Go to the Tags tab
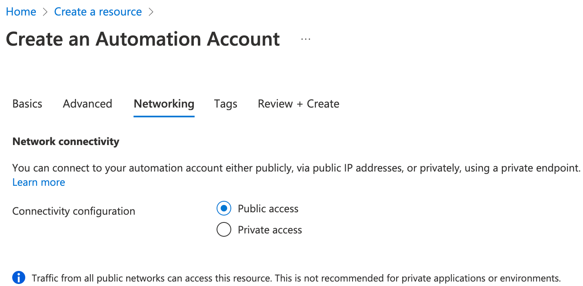583x286 pixels. click(x=226, y=104)
